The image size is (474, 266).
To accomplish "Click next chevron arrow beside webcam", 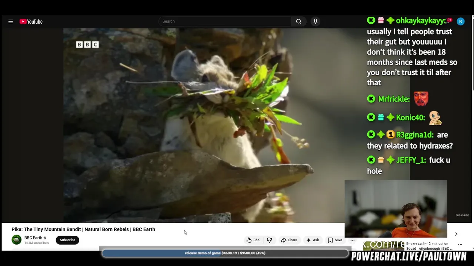I will click(456, 234).
